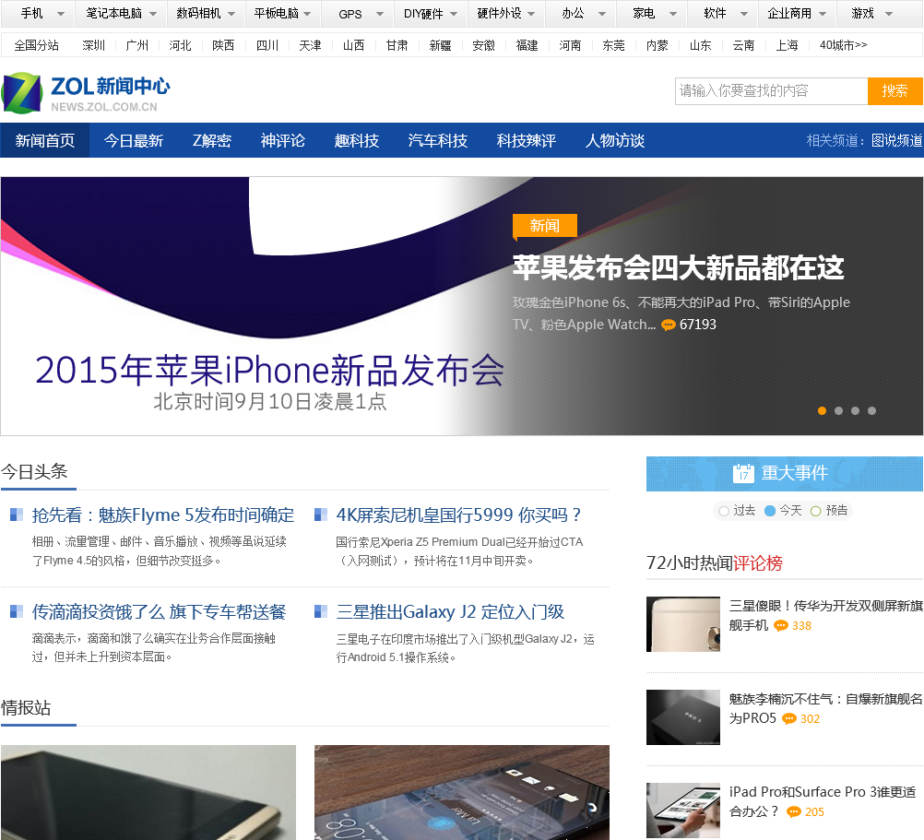The height and width of the screenshot is (840, 924).
Task: Open the 新闻首页 tab
Action: tap(45, 140)
